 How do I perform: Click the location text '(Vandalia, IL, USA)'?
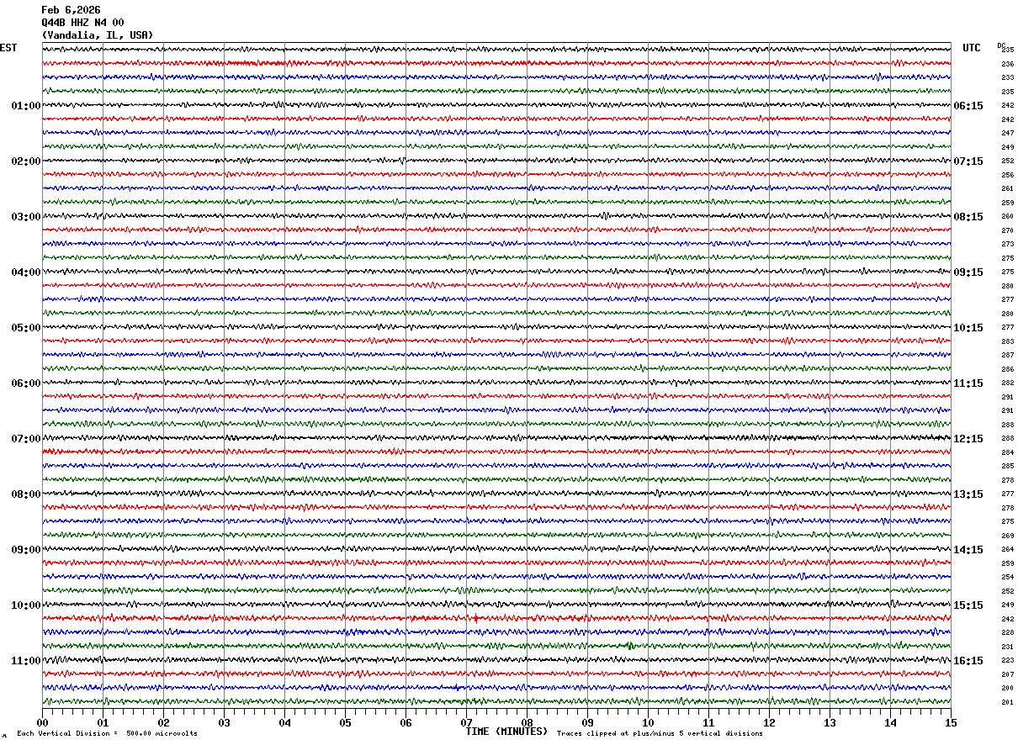[98, 35]
